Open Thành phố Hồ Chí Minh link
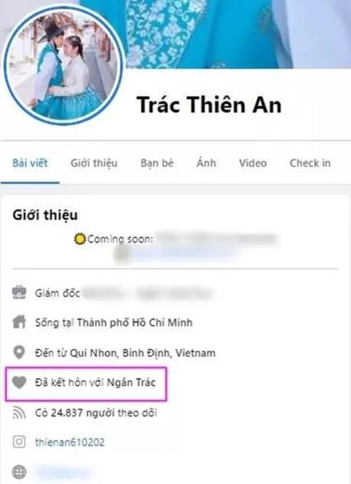351x484 pixels. coord(135,322)
